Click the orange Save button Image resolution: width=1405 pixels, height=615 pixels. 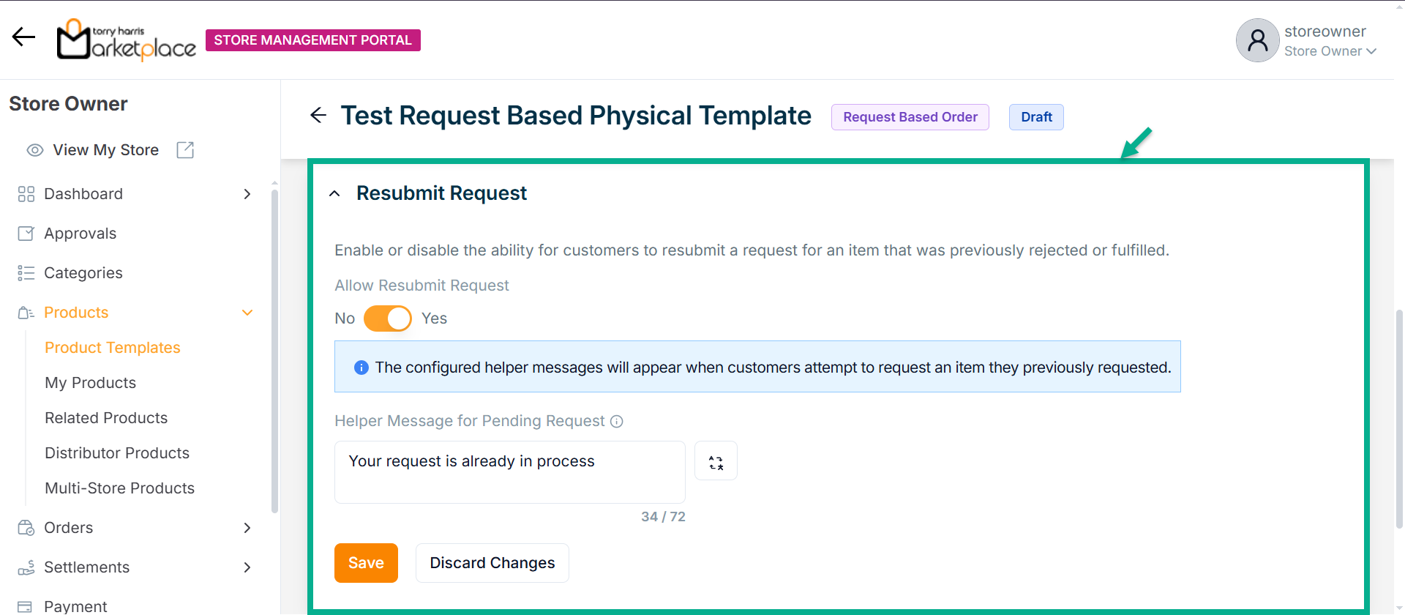click(366, 563)
